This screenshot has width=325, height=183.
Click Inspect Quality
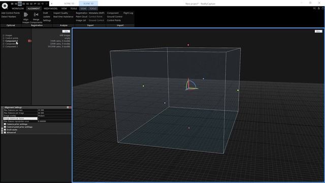tap(61, 13)
